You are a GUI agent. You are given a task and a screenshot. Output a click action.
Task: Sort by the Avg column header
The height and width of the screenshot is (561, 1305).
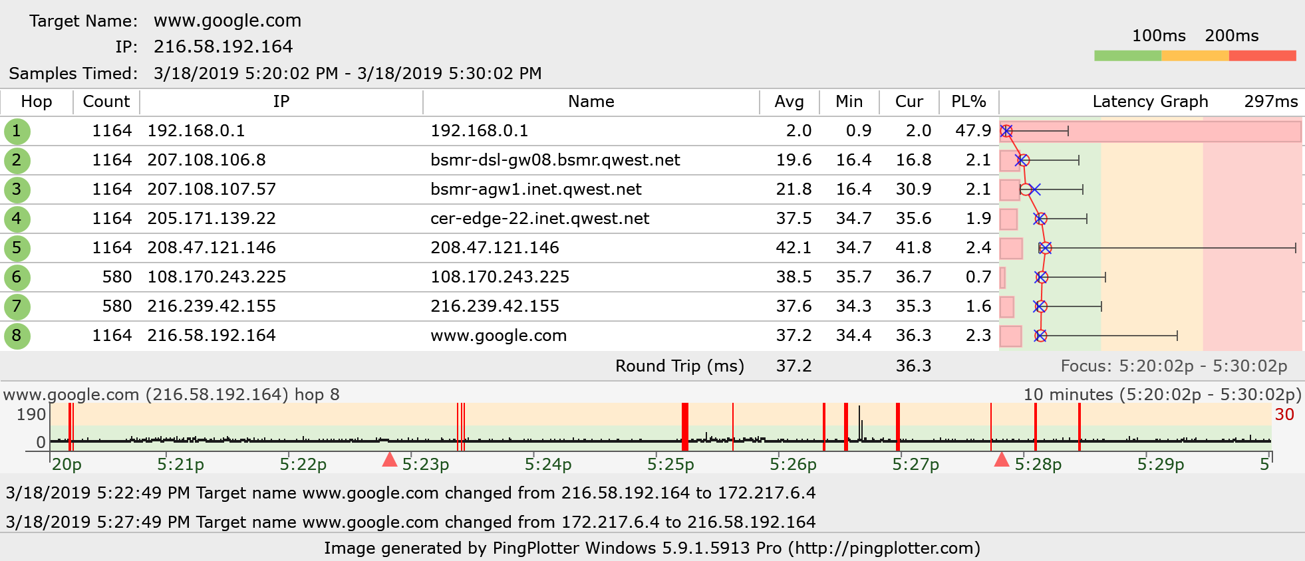pyautogui.click(x=790, y=102)
